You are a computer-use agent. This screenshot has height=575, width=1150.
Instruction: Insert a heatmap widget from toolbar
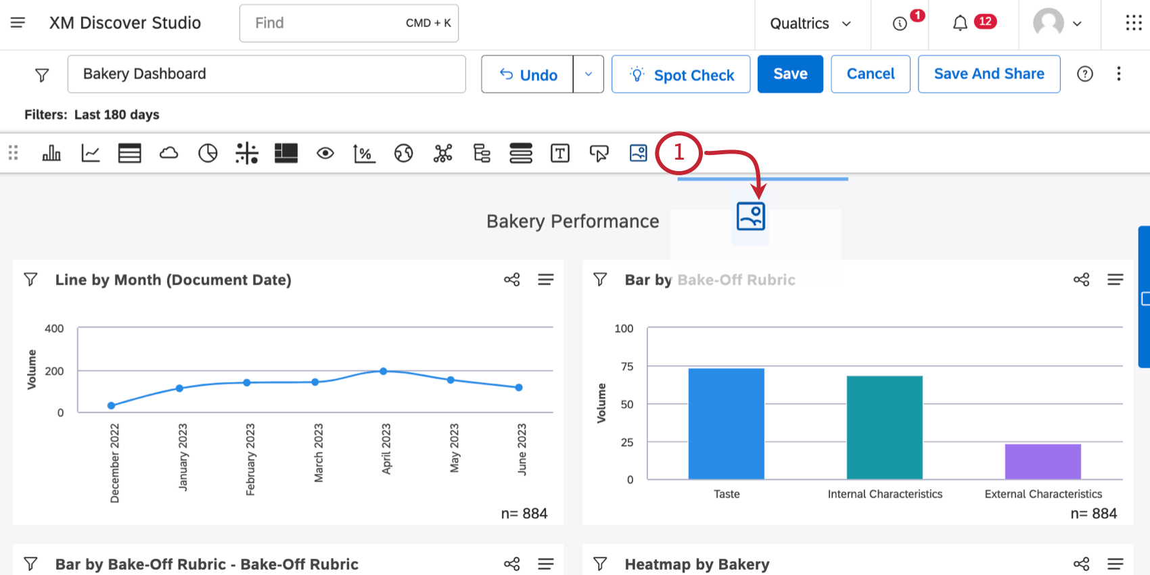[286, 154]
